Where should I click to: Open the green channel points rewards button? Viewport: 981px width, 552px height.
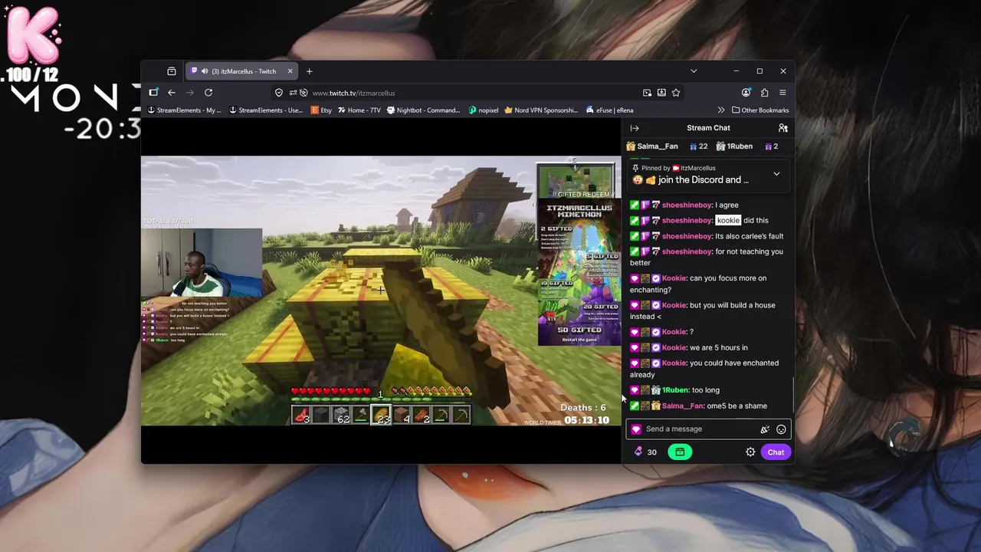pos(680,452)
